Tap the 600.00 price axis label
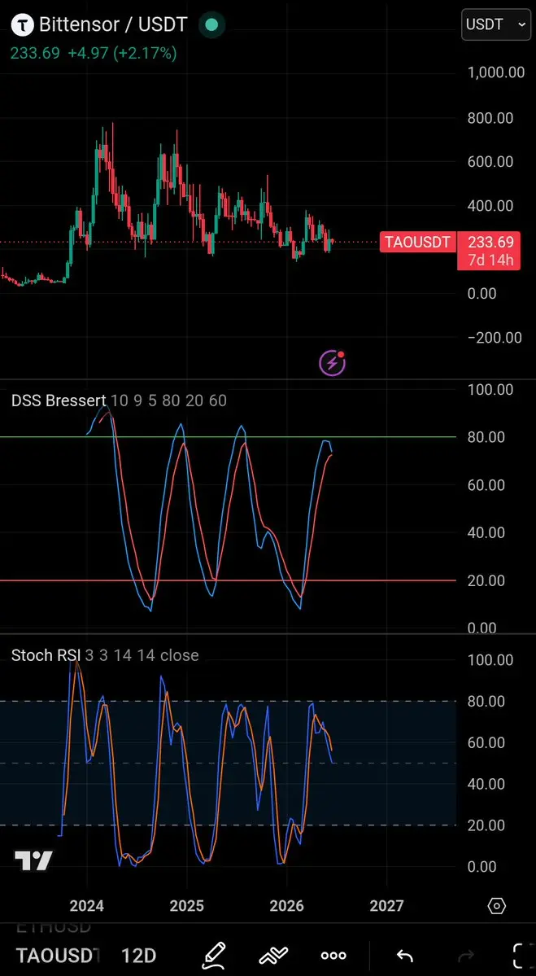The width and height of the screenshot is (536, 976). [490, 162]
